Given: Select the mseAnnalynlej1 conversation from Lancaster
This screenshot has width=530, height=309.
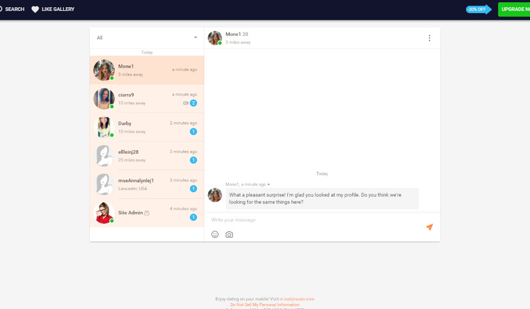Looking at the screenshot, I should click(x=146, y=185).
